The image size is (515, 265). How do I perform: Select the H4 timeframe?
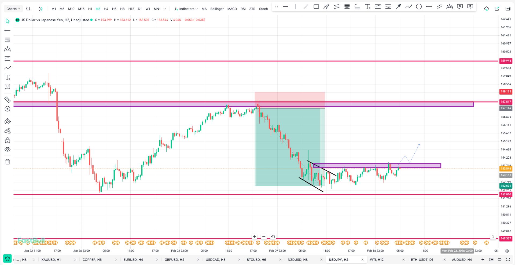pyautogui.click(x=106, y=9)
